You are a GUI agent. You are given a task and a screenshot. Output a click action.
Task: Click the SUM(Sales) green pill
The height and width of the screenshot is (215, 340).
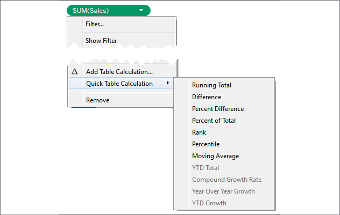click(x=109, y=10)
